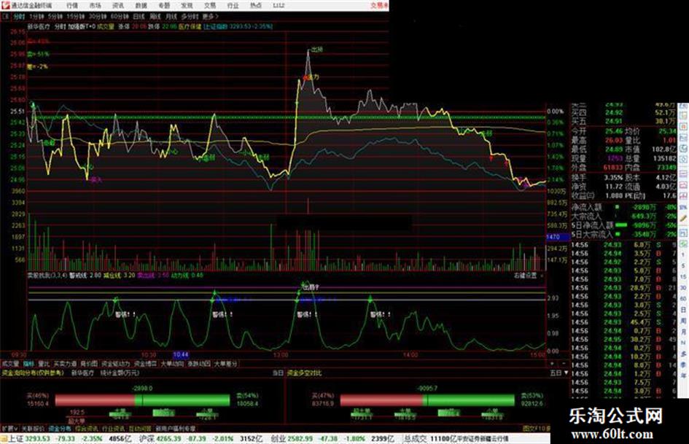Click the five-day fund bar under -9095.7
The image size is (689, 444).
tap(427, 400)
